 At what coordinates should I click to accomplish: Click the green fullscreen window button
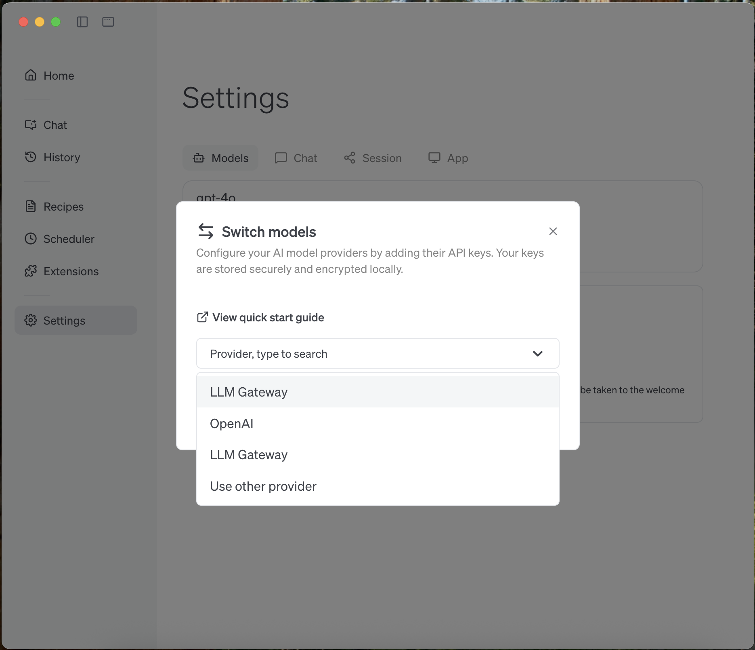coord(56,22)
